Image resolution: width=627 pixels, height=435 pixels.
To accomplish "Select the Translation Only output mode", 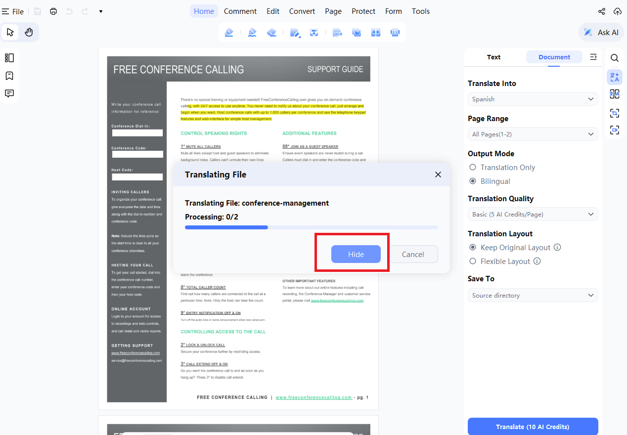I will coord(502,168).
